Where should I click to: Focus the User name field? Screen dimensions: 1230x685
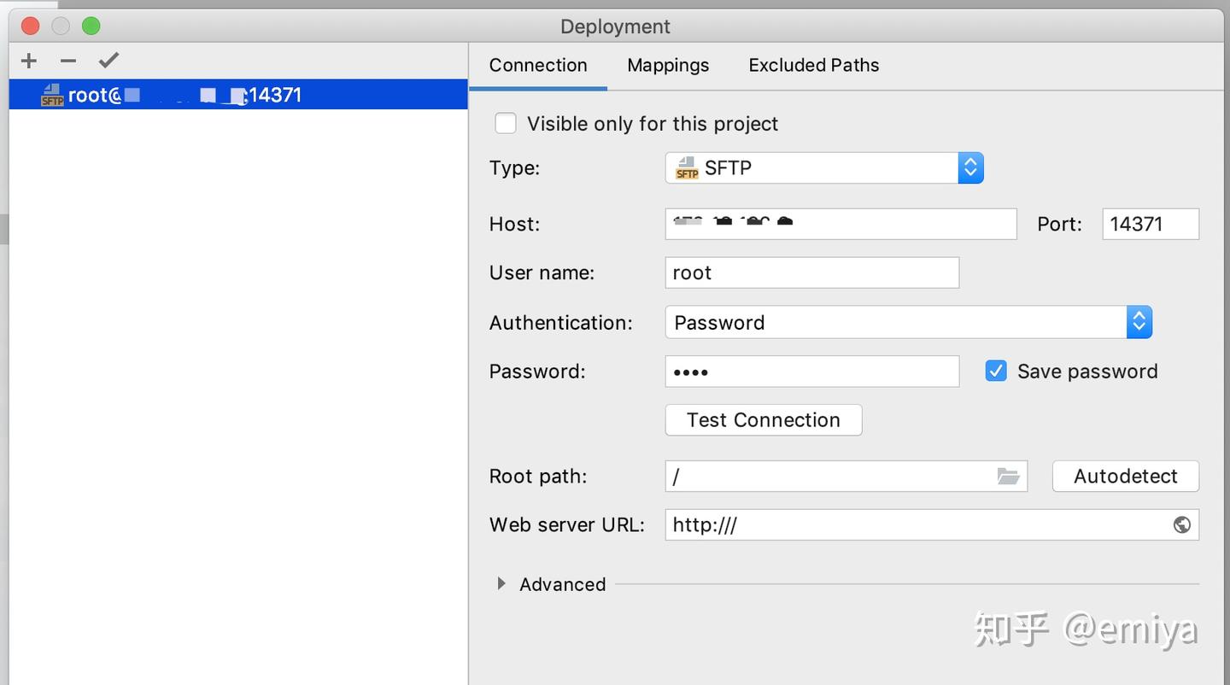pos(811,273)
